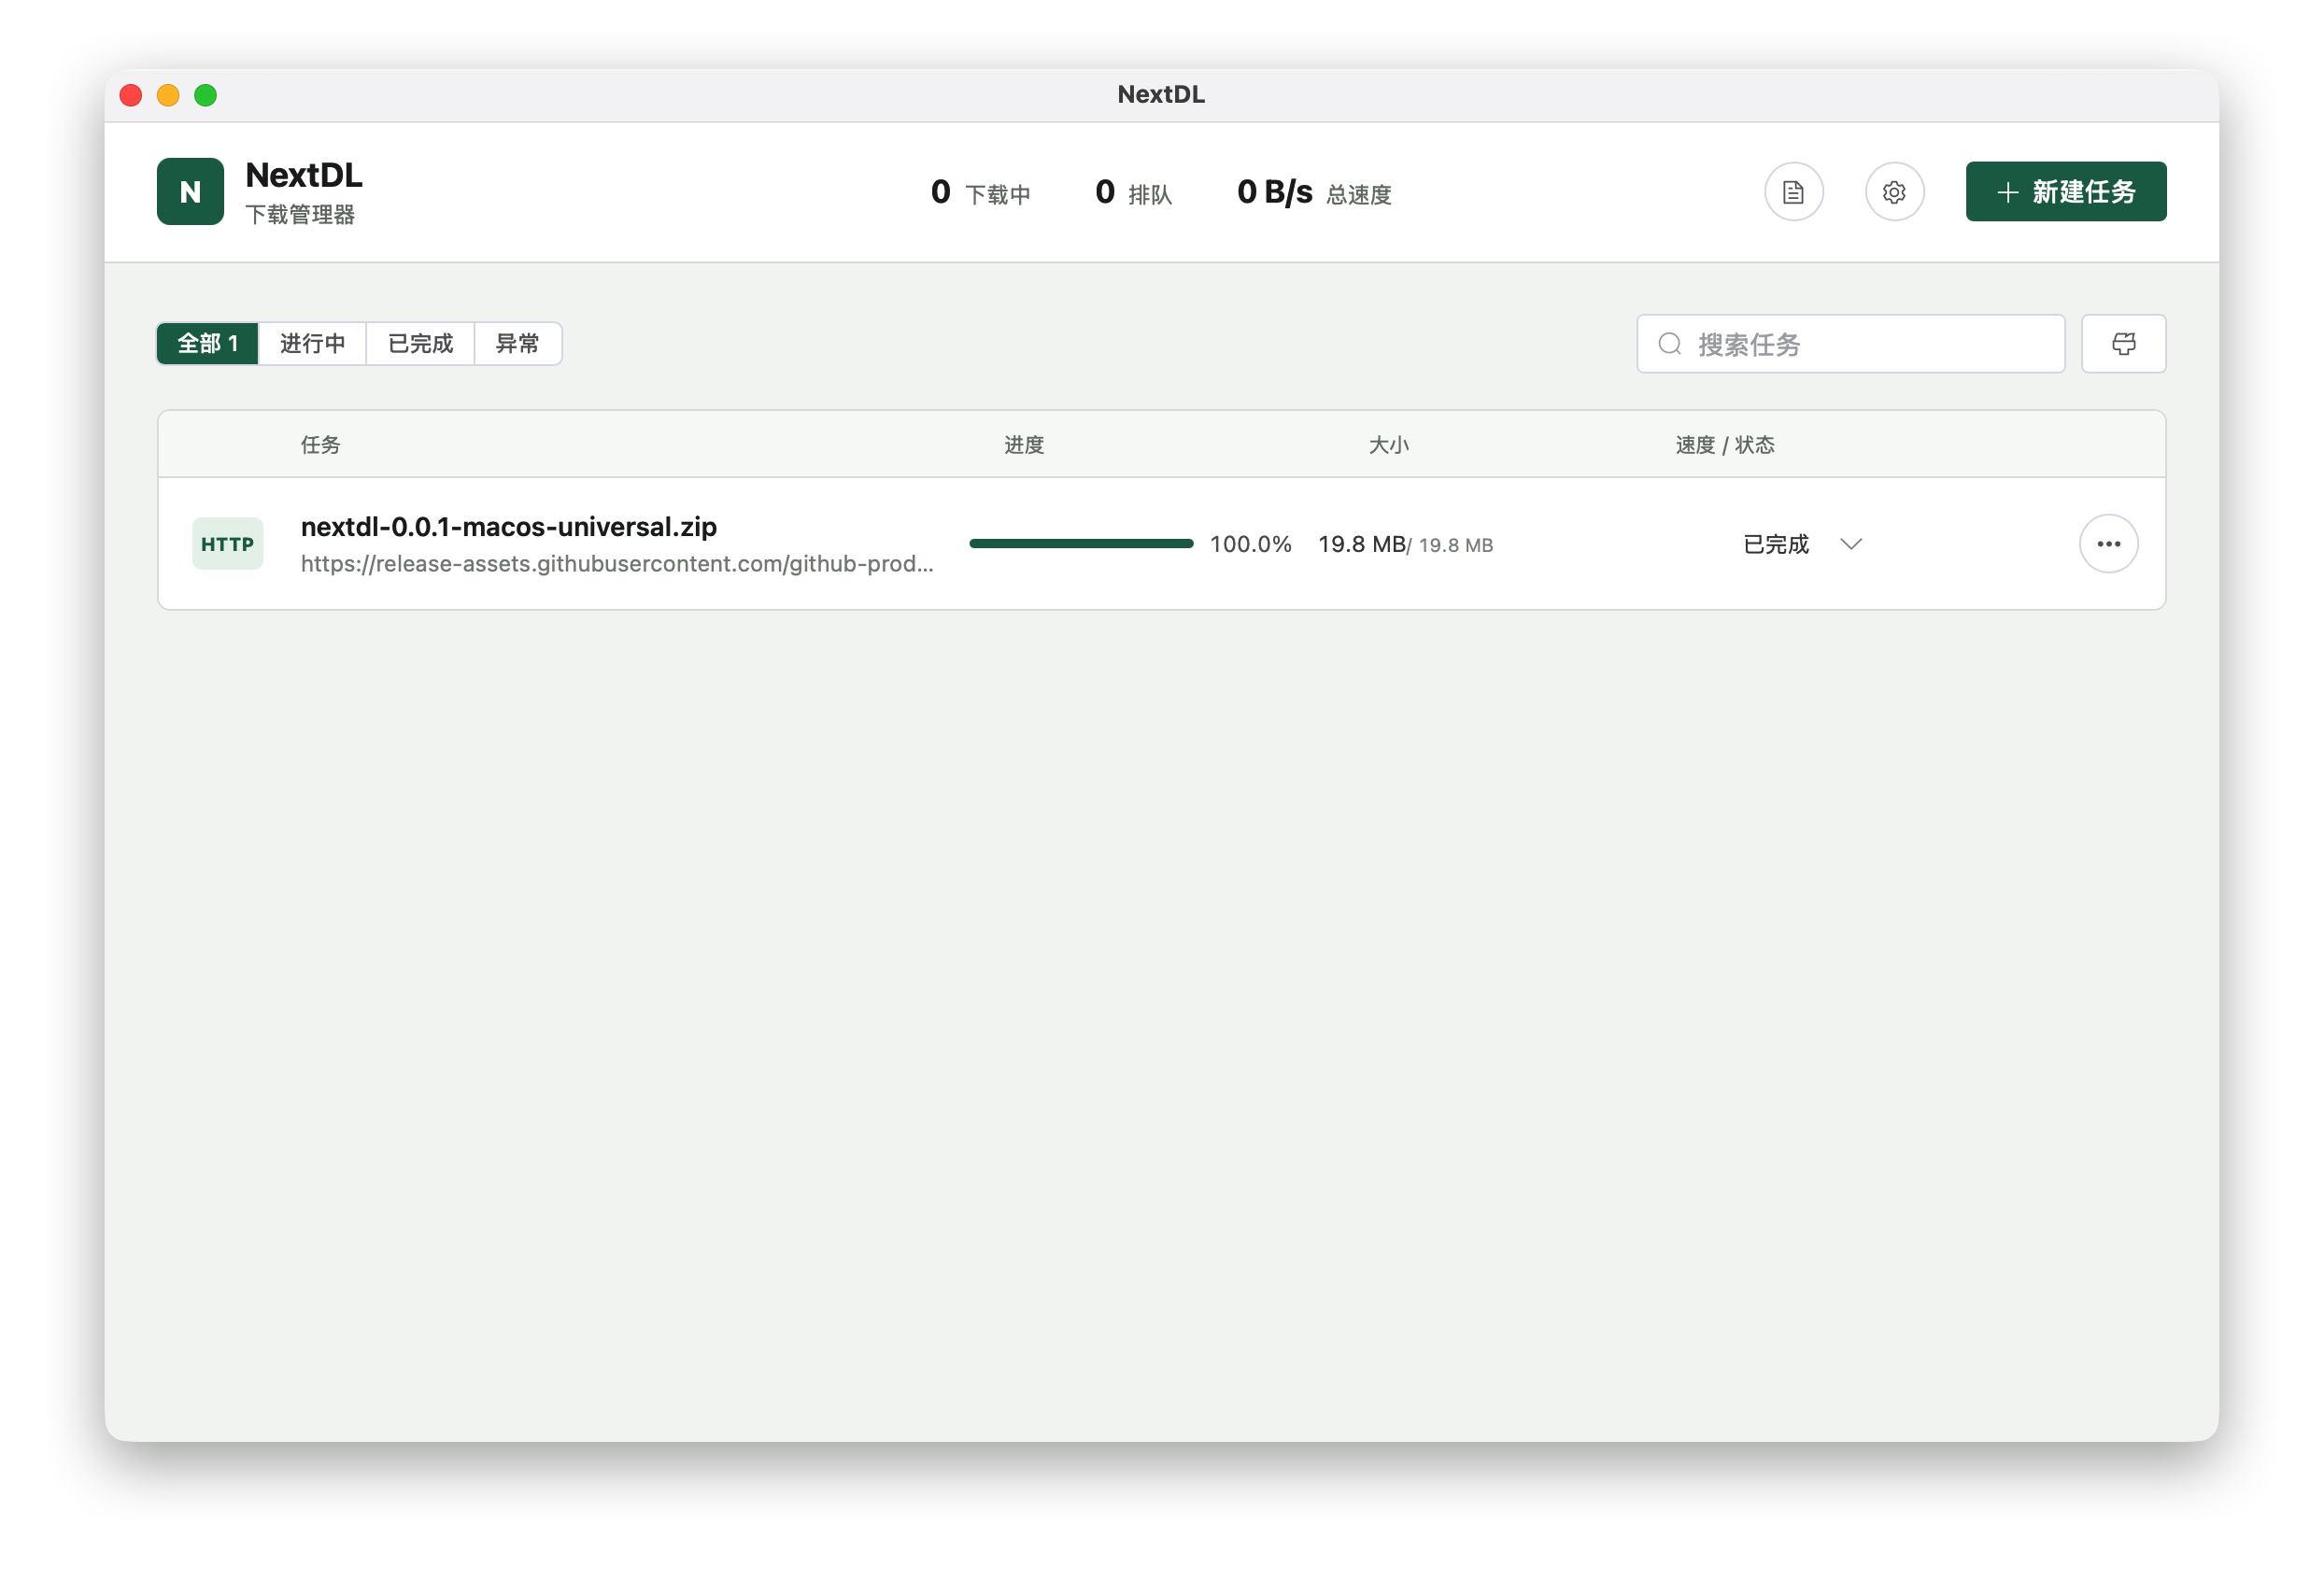
Task: Click the 0 下载中 counter
Action: click(x=980, y=192)
